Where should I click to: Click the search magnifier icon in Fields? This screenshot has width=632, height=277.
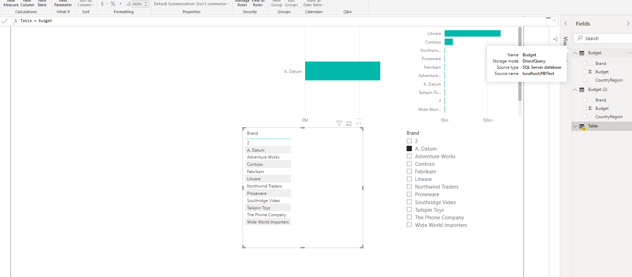[x=580, y=38]
